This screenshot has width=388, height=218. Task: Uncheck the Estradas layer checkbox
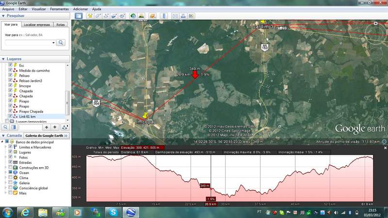point(10,162)
